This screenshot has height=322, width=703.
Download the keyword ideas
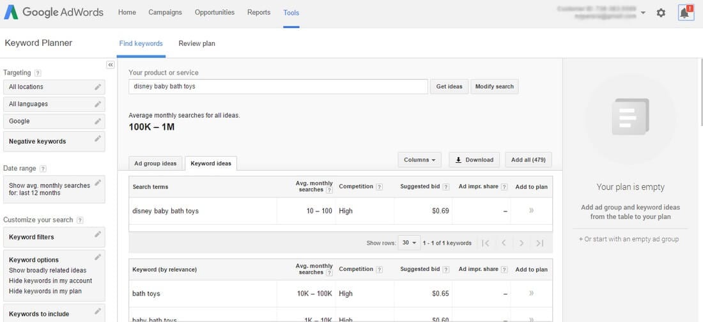pos(474,160)
